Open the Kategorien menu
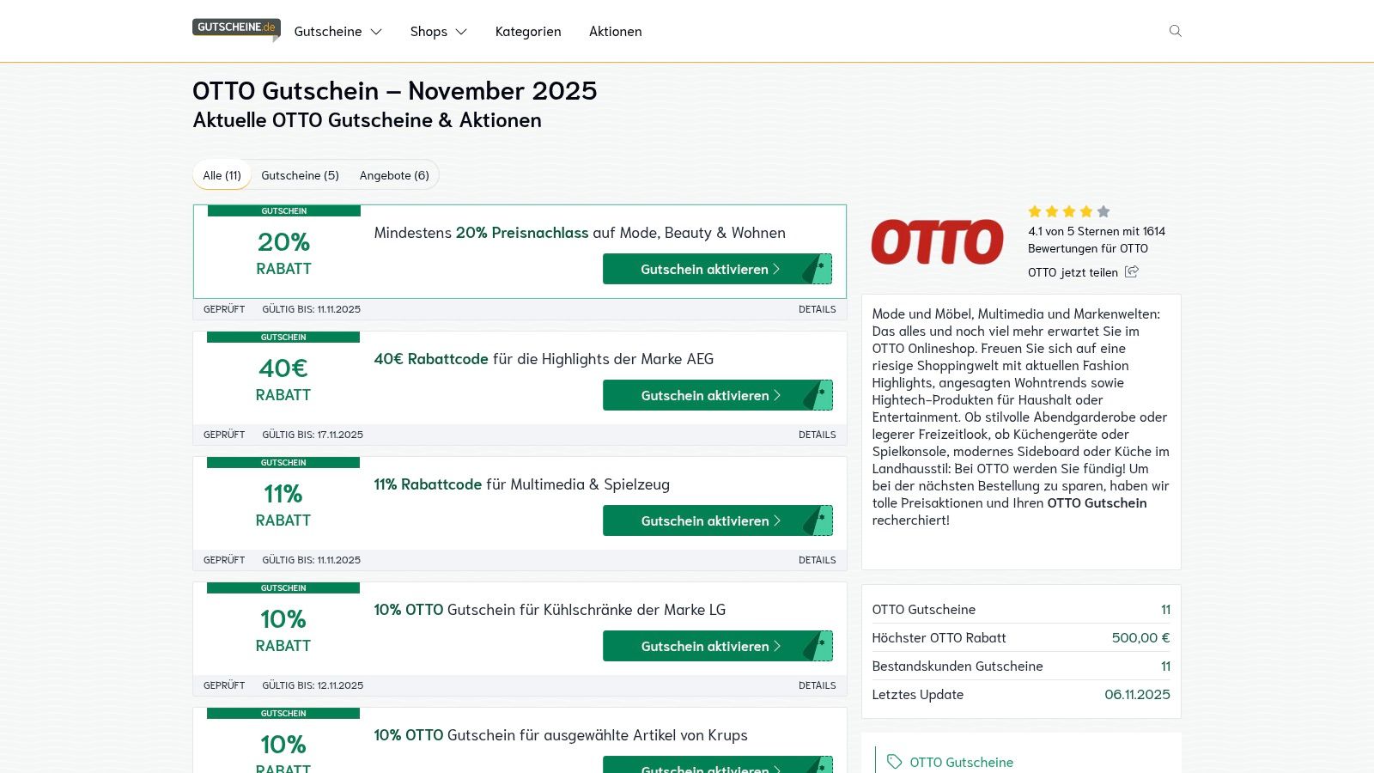Screen dimensions: 1374x773 coord(527,31)
